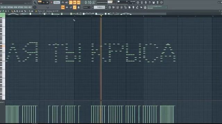
Task: Toggle loop recording
Action: tap(79, 2)
